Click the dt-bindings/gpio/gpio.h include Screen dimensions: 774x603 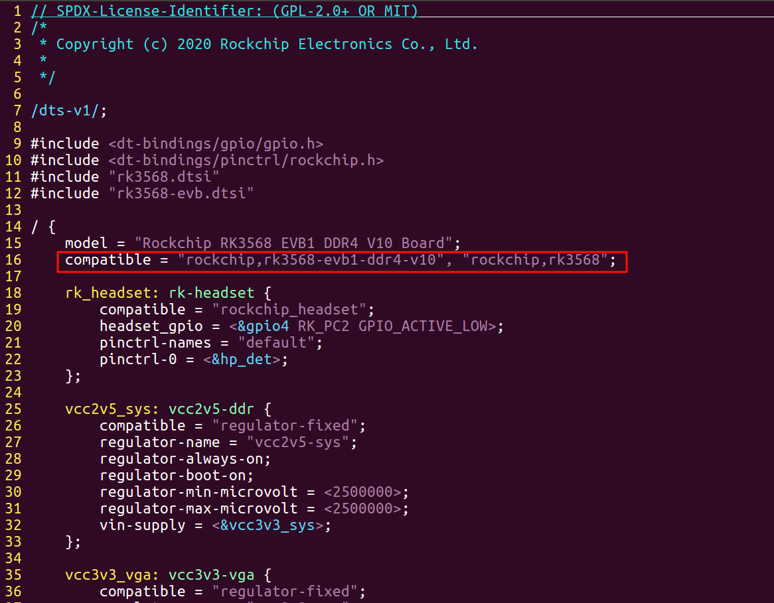coord(216,143)
